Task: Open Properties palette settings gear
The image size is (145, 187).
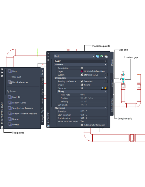Action: click(48, 60)
